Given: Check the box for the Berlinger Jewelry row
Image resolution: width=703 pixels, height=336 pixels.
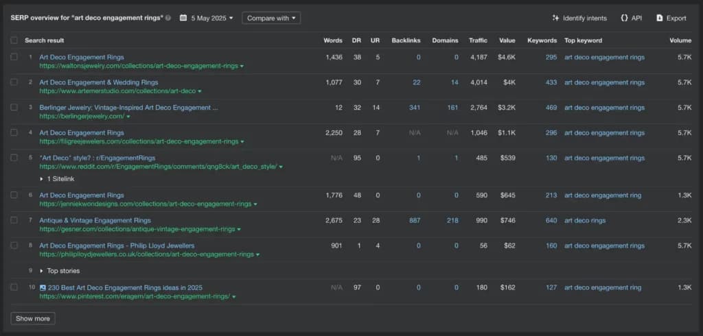Looking at the screenshot, I should tap(14, 108).
